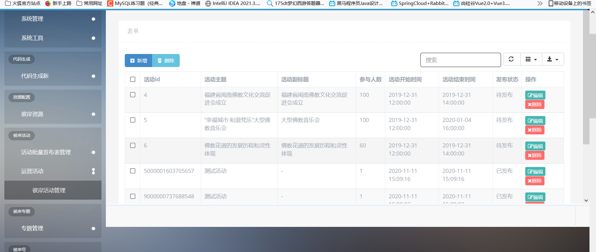Open the 新手上路 Firefox bookmark
Image resolution: width=596 pixels, height=252 pixels.
[x=58, y=3]
